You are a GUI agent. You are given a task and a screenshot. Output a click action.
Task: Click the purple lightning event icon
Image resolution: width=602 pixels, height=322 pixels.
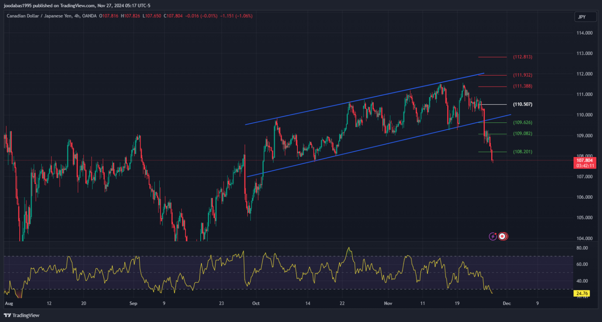point(492,236)
